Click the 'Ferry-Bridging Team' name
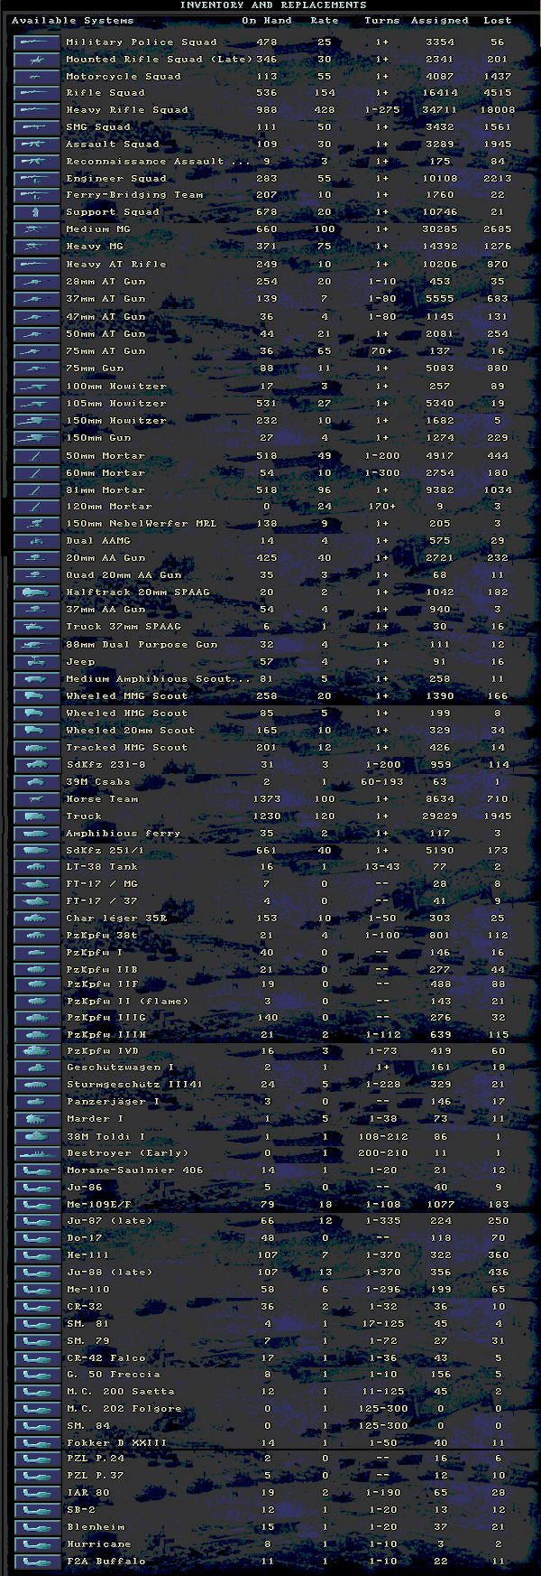 [134, 195]
